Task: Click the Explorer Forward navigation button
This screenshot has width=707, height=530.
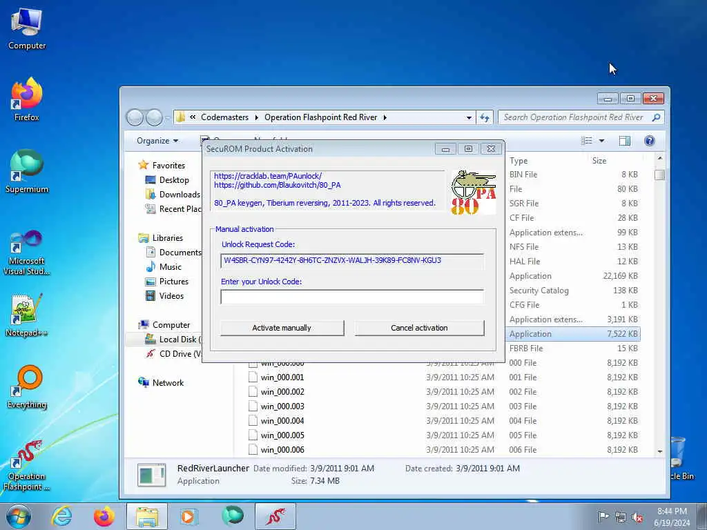Action: click(x=154, y=117)
